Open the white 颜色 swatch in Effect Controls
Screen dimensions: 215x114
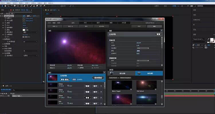[24, 30]
